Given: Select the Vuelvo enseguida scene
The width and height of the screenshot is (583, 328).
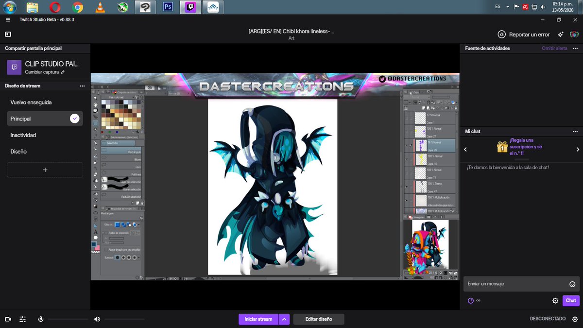Looking at the screenshot, I should click(45, 103).
